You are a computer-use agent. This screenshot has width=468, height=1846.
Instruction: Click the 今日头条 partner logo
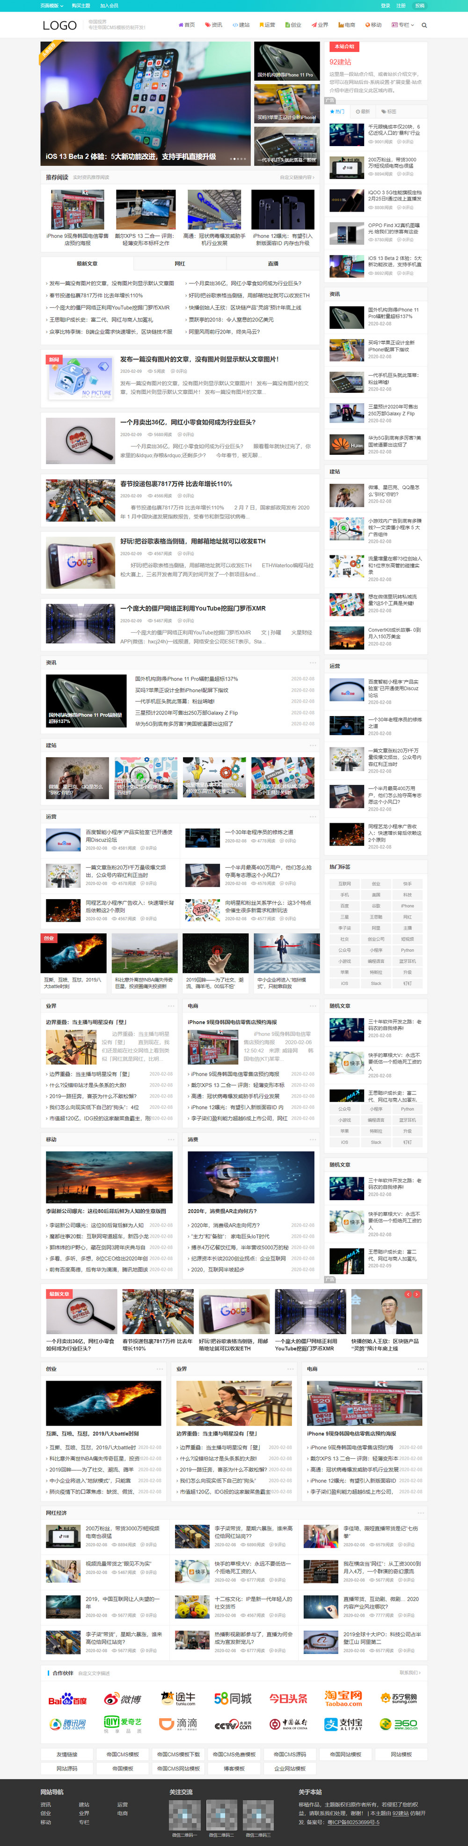pyautogui.click(x=288, y=1698)
